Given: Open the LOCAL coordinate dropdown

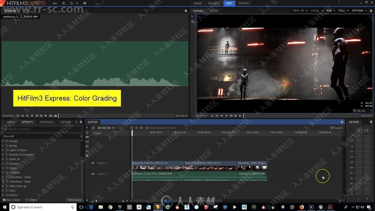Looking at the screenshot, I should click(317, 11).
